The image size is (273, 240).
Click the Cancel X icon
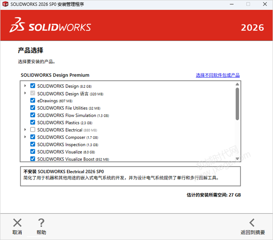click(x=17, y=223)
